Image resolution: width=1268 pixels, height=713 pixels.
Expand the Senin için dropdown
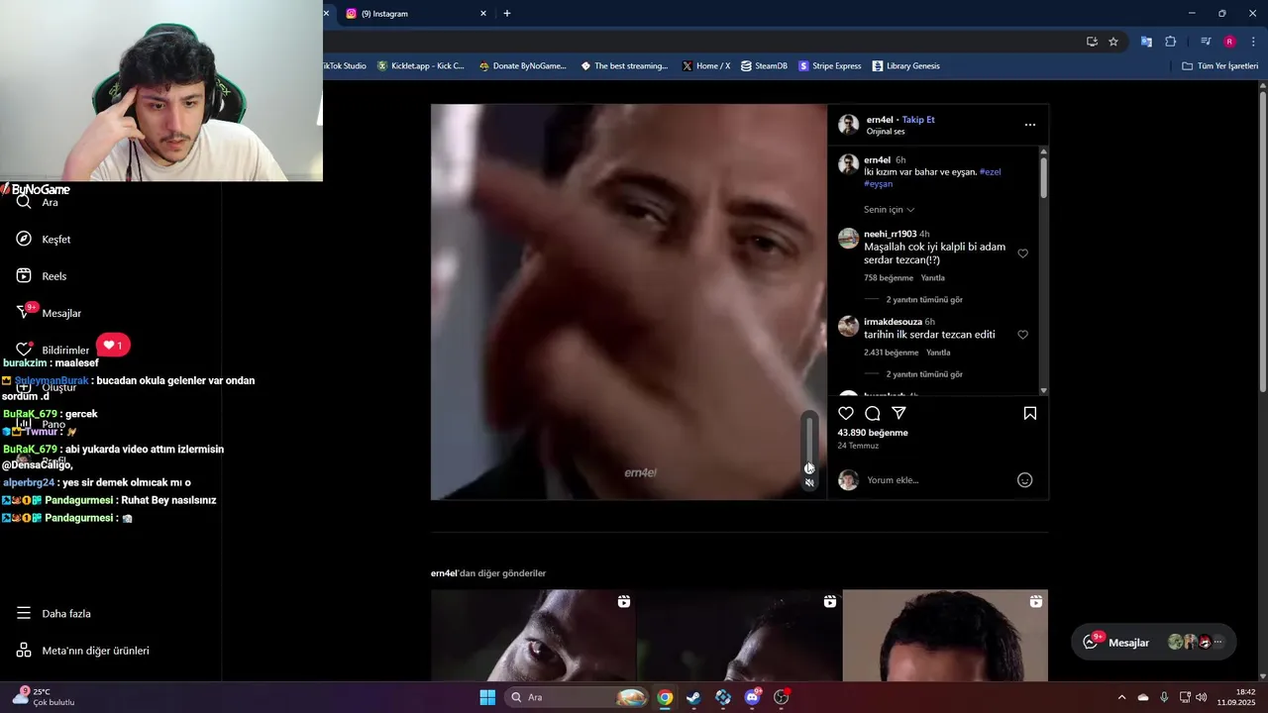point(889,210)
